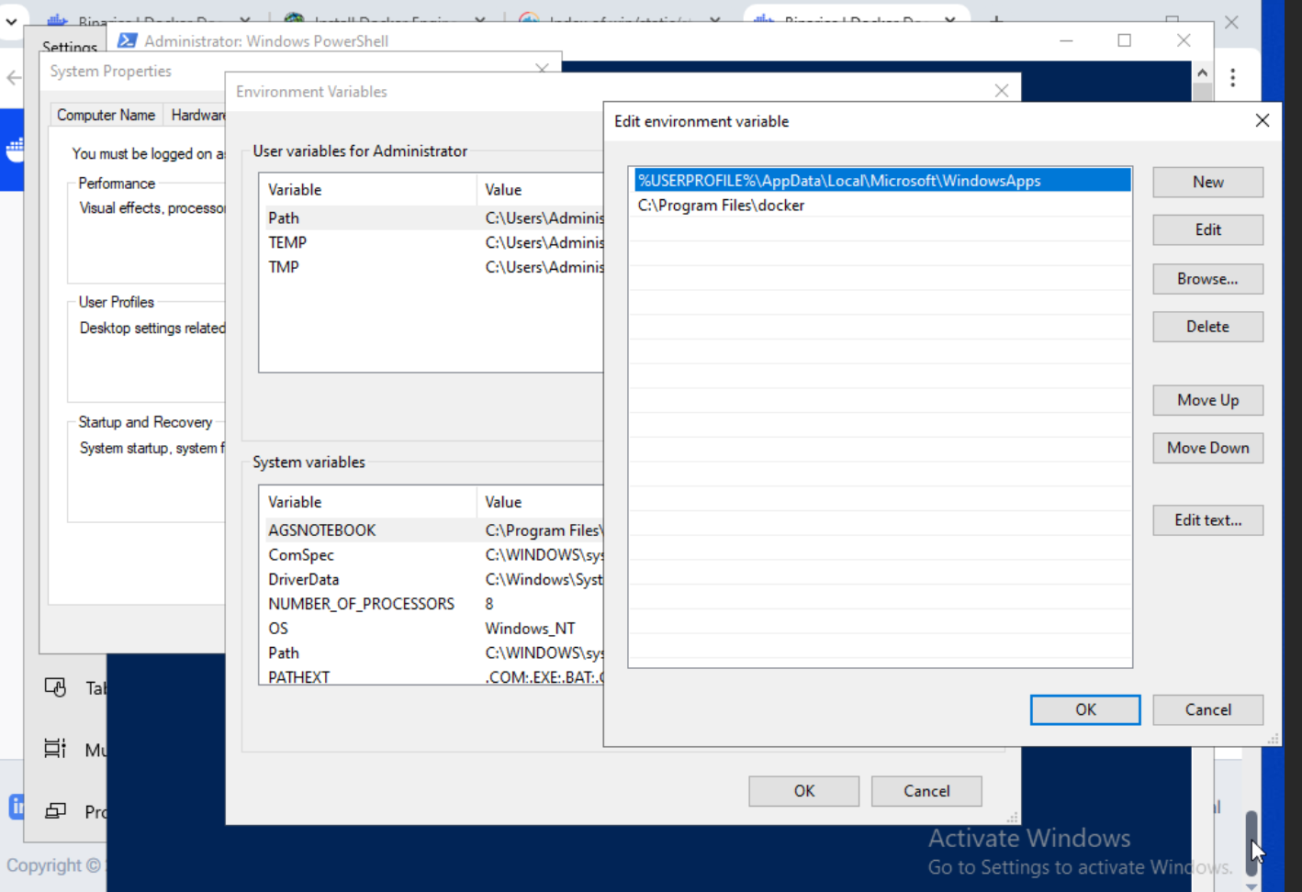The width and height of the screenshot is (1302, 892).
Task: Maximize the Windows PowerShell window
Action: pyautogui.click(x=1124, y=40)
